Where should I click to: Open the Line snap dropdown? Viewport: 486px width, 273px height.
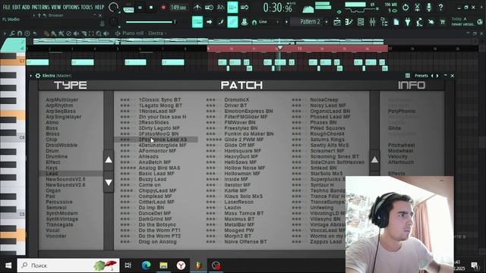tap(268, 22)
